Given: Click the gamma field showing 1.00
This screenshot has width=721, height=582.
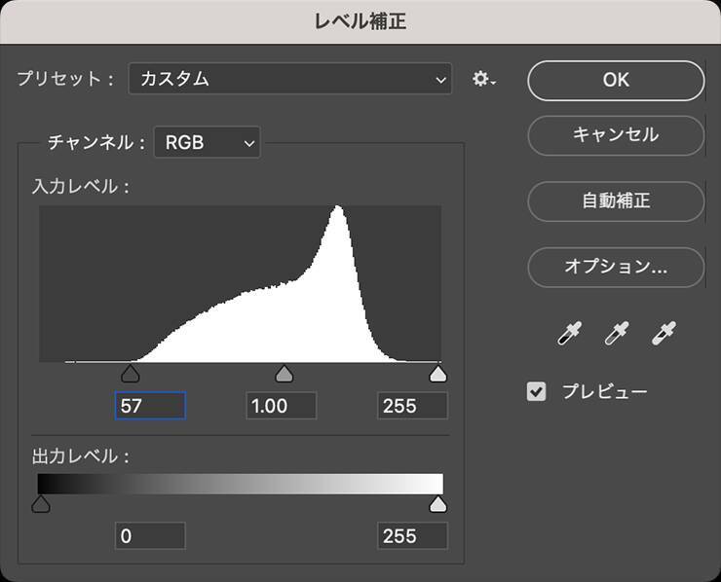Looking at the screenshot, I should pos(281,406).
